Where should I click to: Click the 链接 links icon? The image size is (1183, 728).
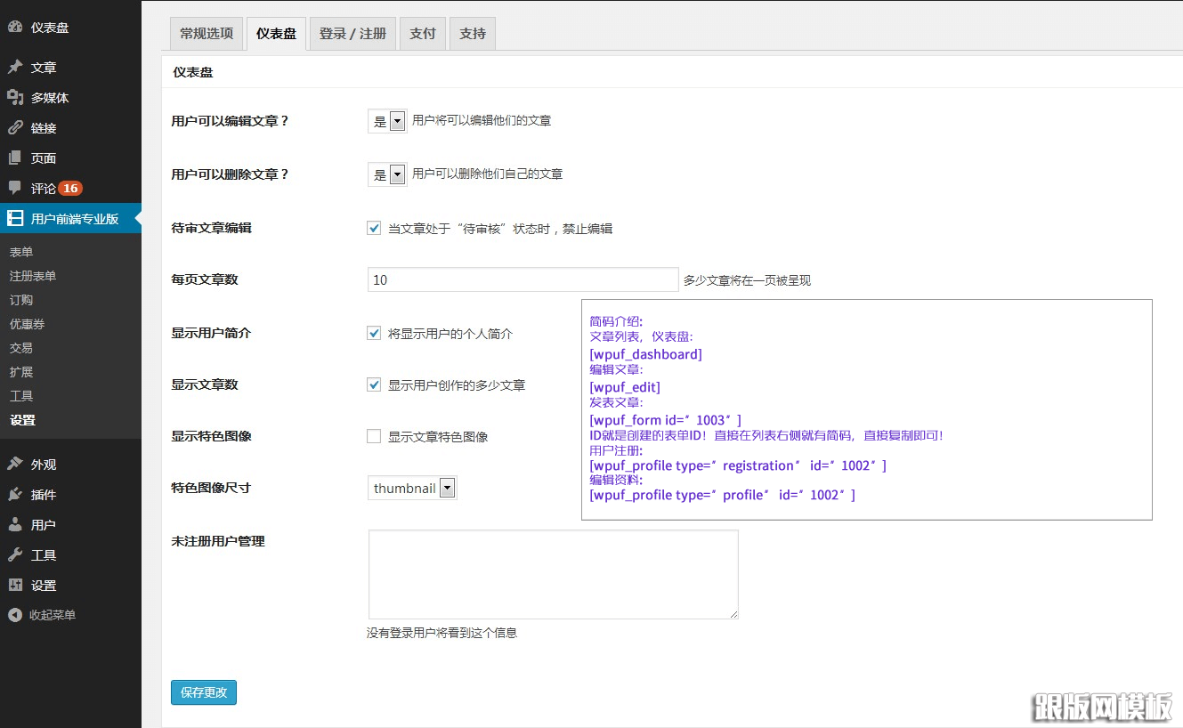pos(20,127)
